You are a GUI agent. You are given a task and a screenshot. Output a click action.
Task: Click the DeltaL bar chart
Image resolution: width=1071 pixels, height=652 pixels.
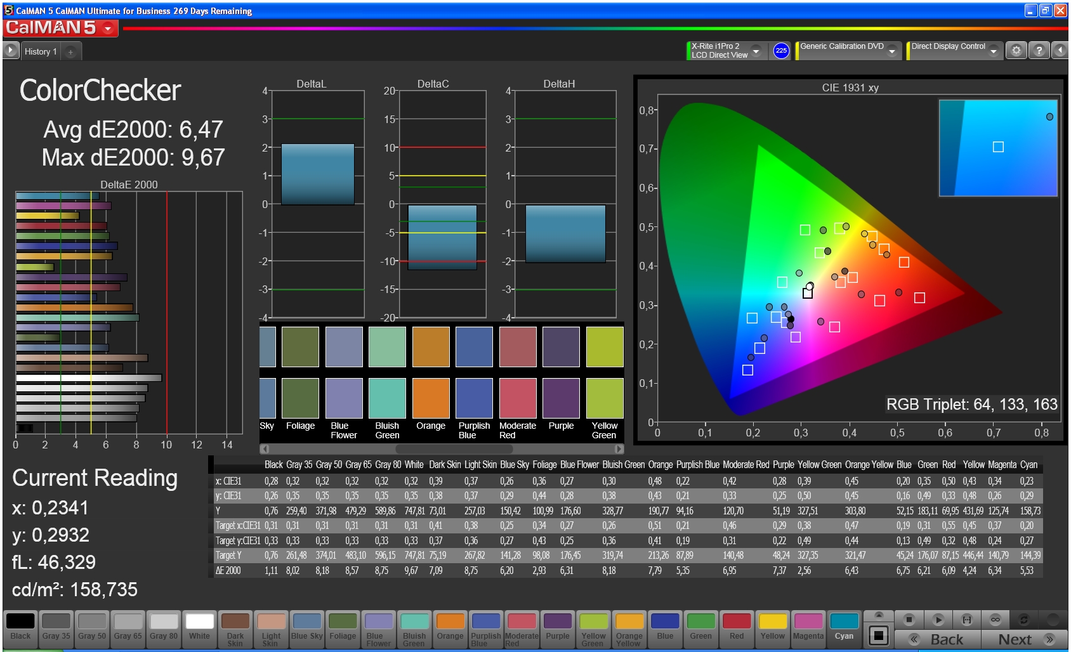pos(317,174)
